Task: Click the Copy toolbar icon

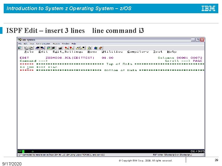Action: (26, 48)
